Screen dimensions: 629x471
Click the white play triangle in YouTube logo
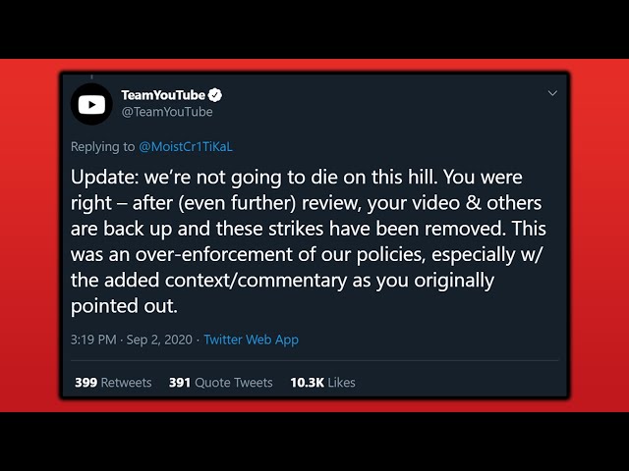(91, 105)
